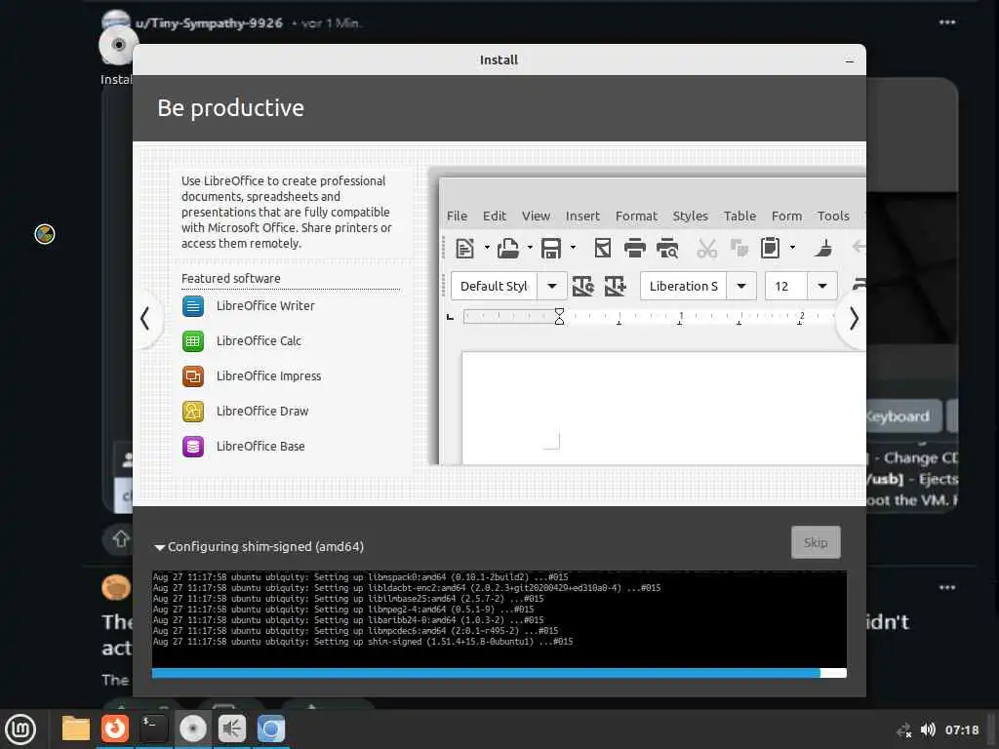Minimize the Install window
The width and height of the screenshot is (999, 749).
849,61
